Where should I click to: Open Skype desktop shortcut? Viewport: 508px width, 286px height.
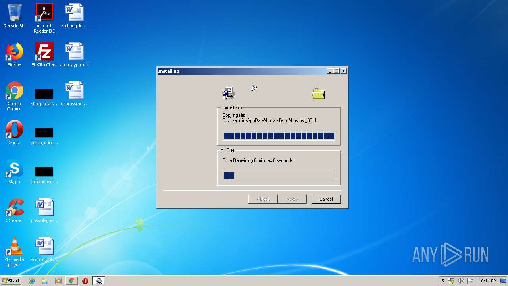tap(14, 172)
